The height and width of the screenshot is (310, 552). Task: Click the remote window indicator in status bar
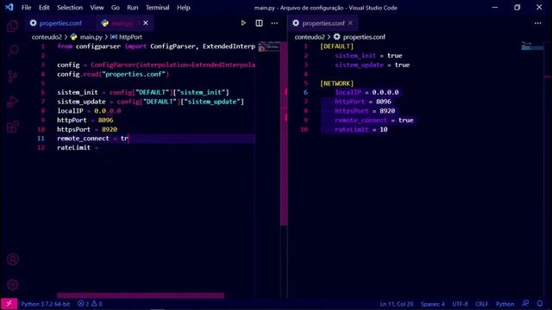tap(9, 304)
